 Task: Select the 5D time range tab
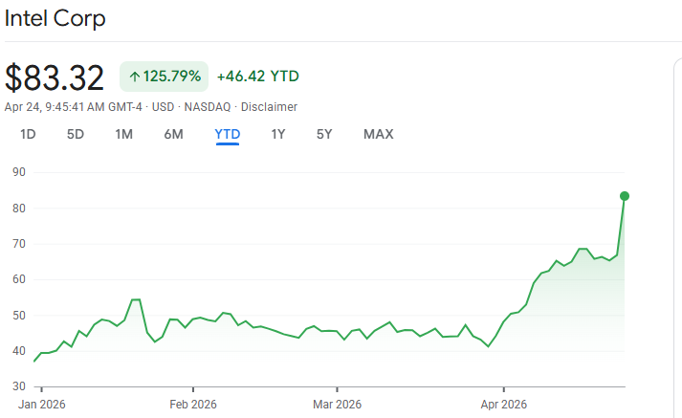(76, 134)
